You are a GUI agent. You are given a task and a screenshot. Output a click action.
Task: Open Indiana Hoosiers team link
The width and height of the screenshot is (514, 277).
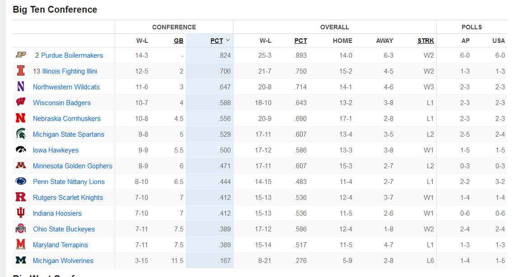coord(57,213)
